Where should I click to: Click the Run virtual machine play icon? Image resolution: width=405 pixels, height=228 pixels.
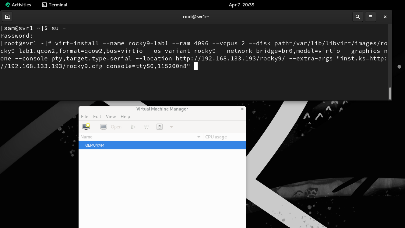(133, 127)
